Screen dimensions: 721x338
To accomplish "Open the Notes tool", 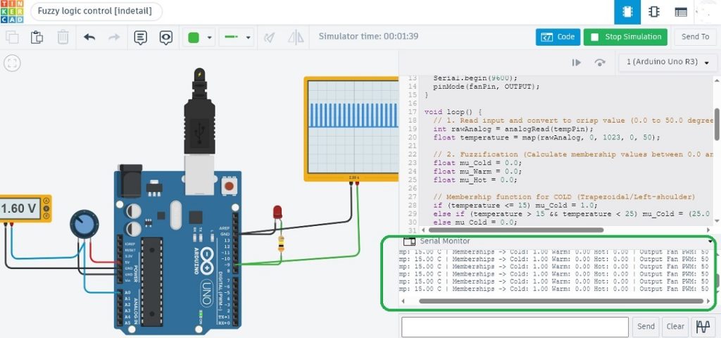I will point(141,37).
